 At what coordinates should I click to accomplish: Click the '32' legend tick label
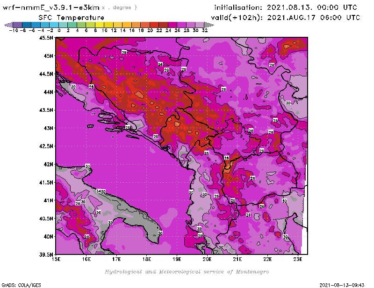pos(205,30)
